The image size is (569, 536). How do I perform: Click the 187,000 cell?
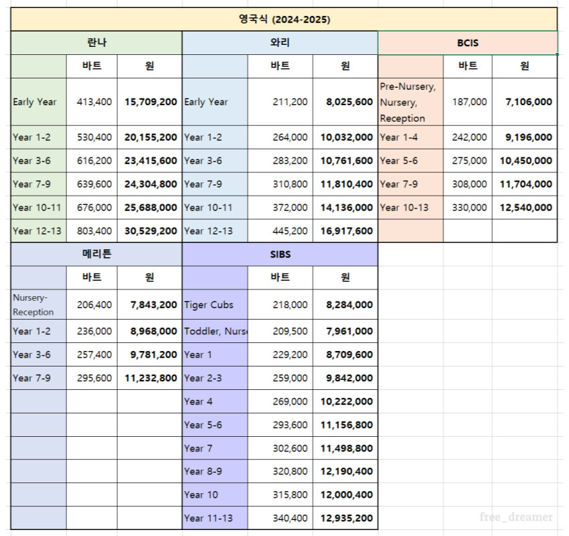468,102
